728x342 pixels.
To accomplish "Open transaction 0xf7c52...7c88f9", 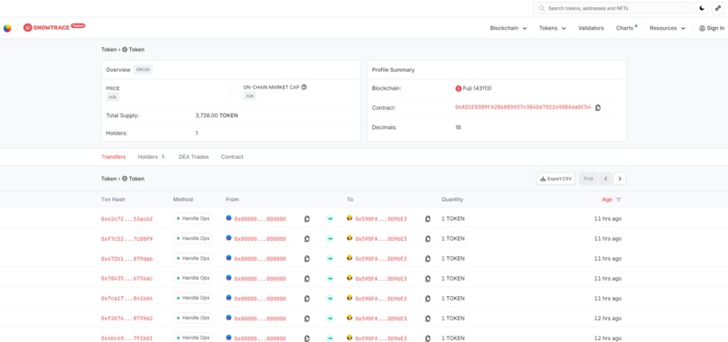I will 126,239.
